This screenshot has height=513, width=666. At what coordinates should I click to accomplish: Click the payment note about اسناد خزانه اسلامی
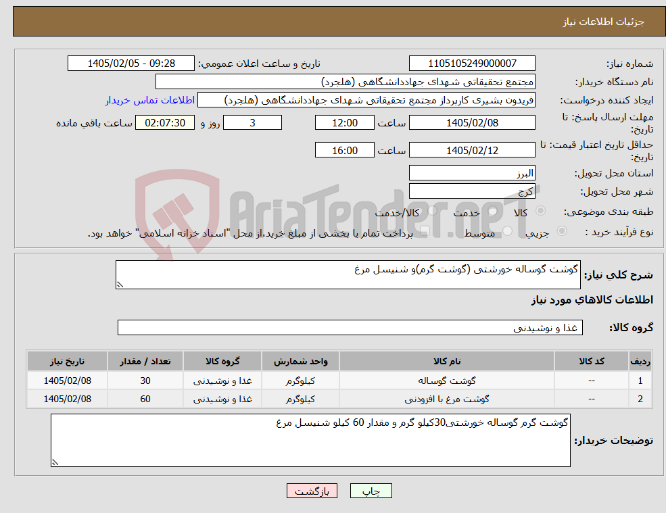[x=250, y=233]
